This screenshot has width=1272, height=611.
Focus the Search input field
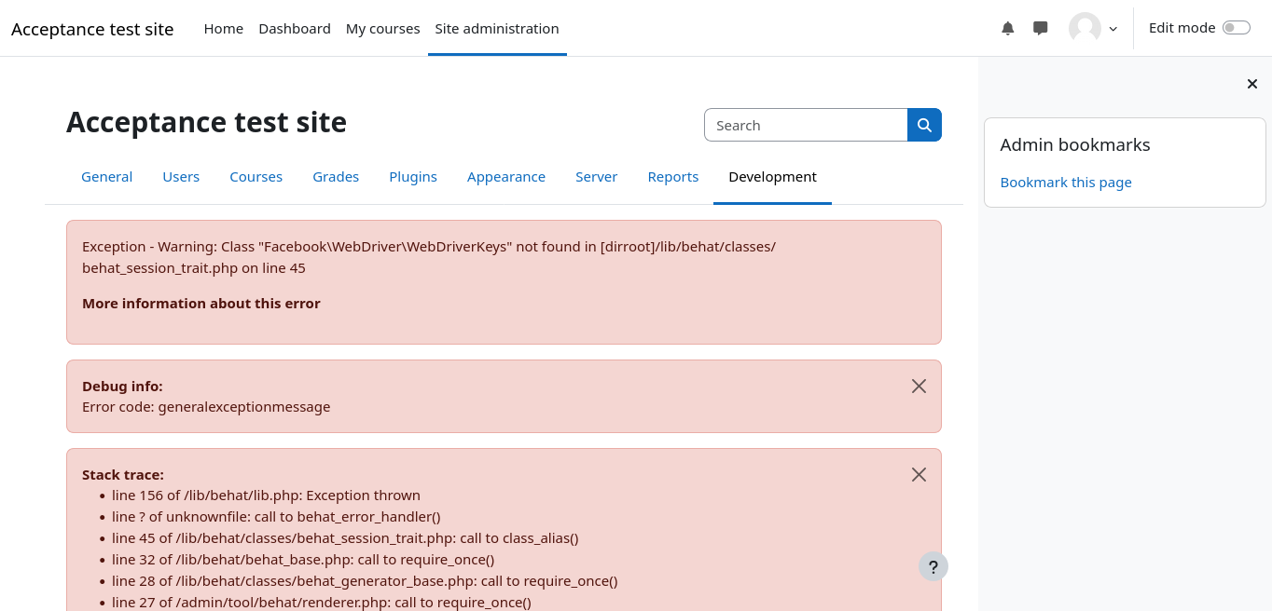(x=806, y=125)
